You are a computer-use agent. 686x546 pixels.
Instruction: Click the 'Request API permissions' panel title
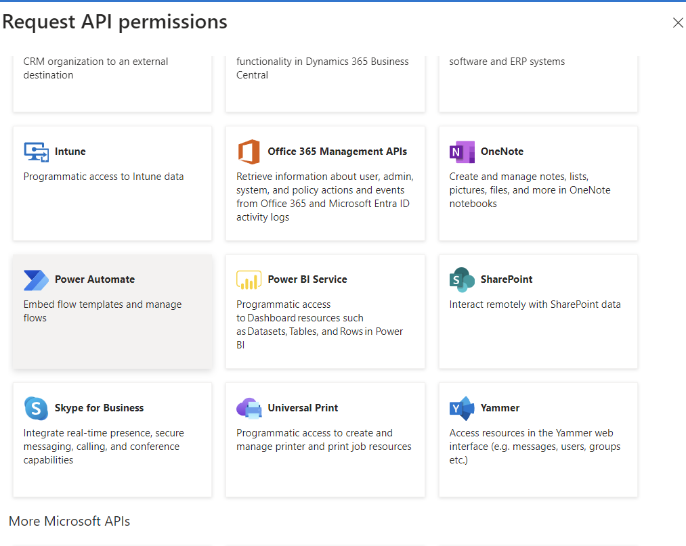(x=114, y=22)
